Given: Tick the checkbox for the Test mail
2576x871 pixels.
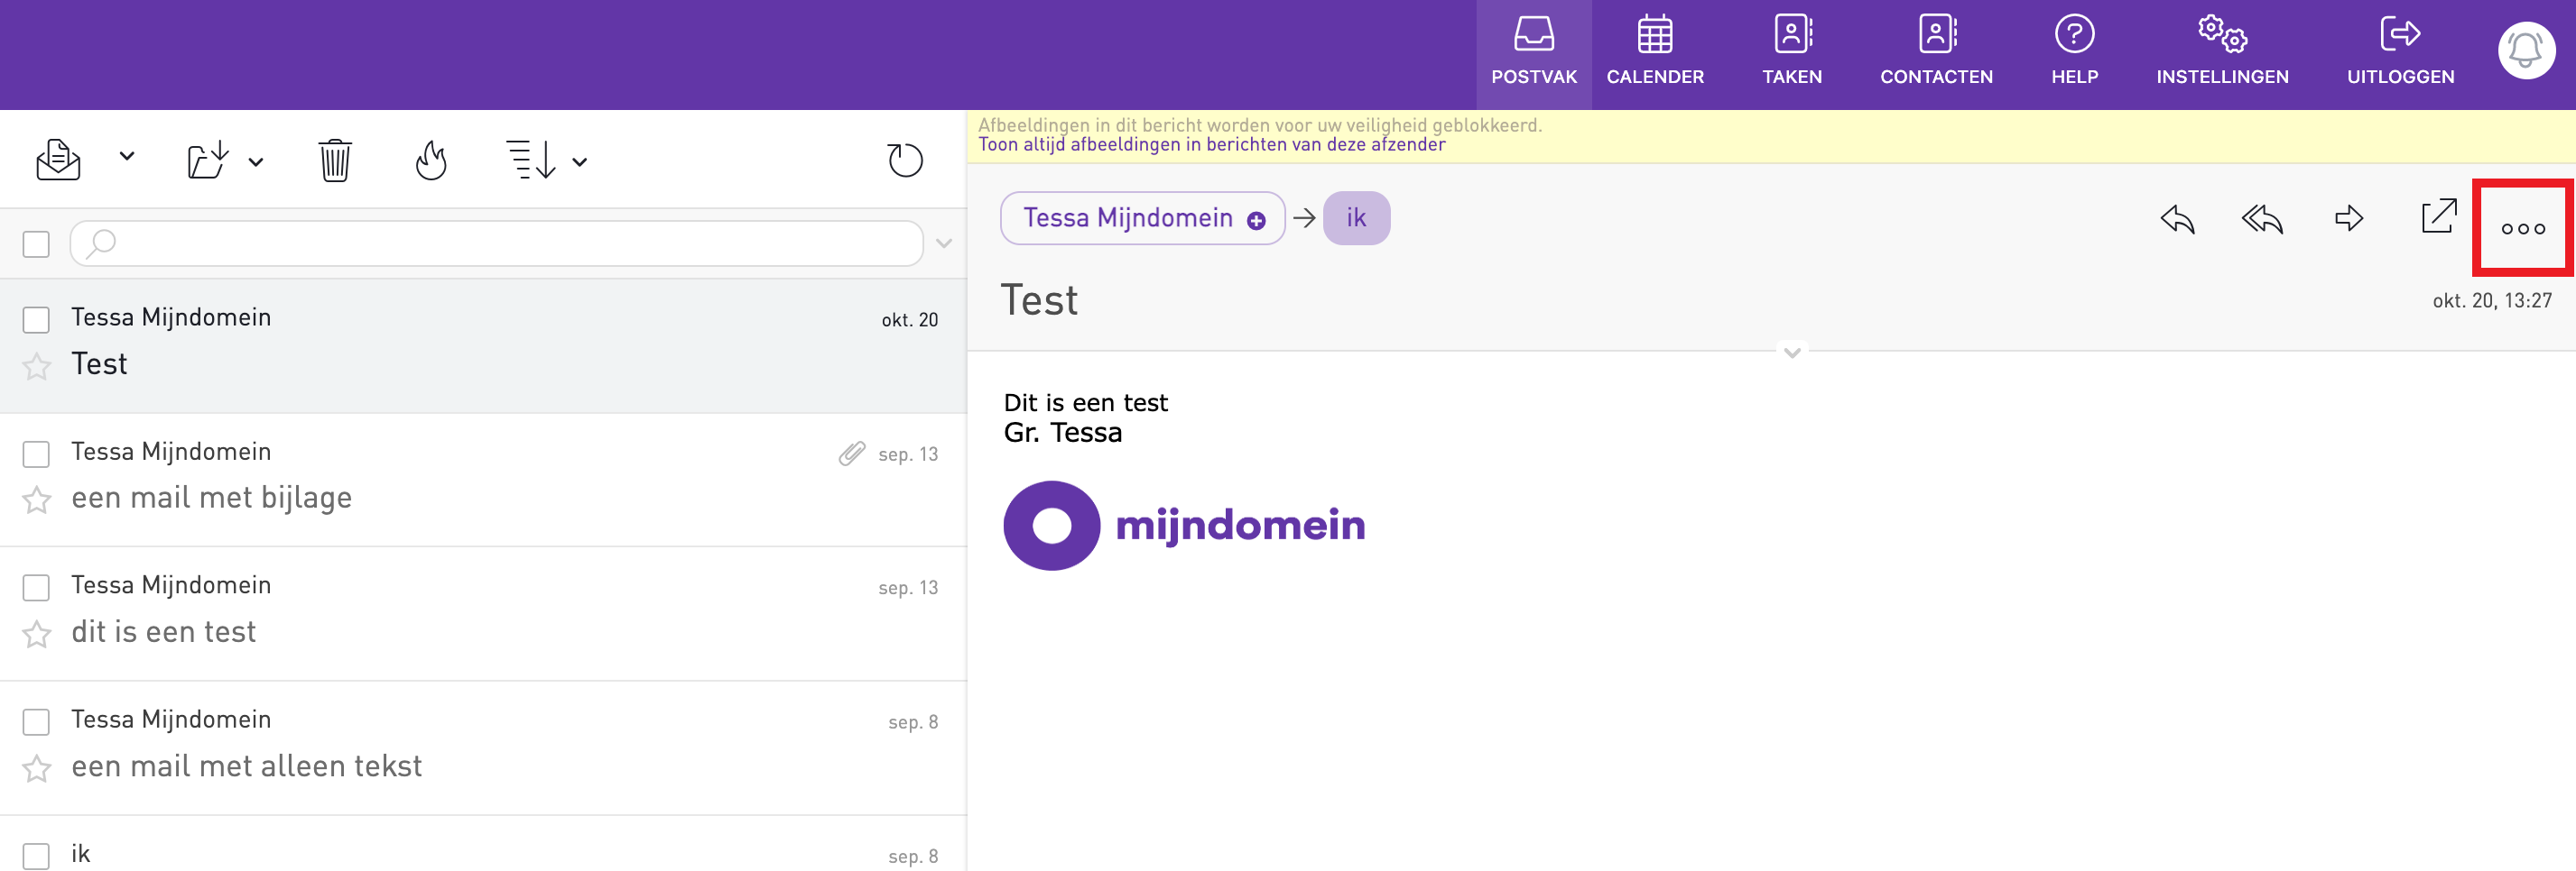Looking at the screenshot, I should (36, 319).
